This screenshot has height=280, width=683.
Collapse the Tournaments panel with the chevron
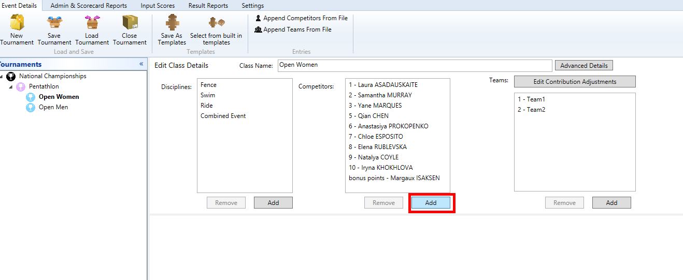click(x=141, y=64)
